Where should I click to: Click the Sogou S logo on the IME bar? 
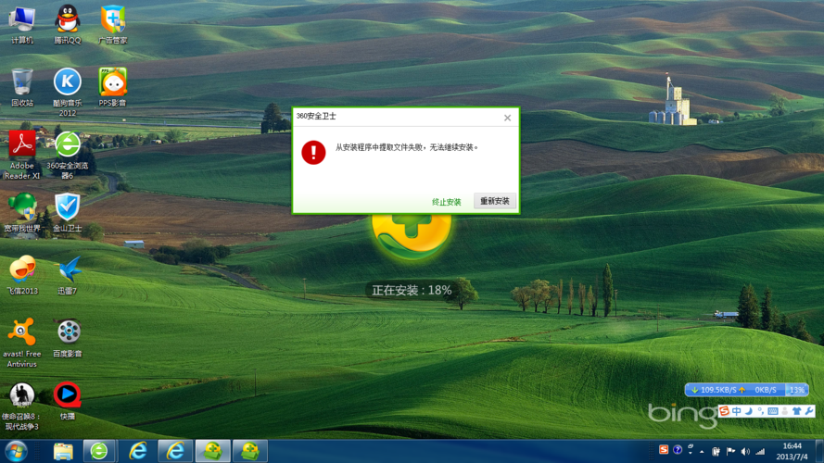pos(724,411)
